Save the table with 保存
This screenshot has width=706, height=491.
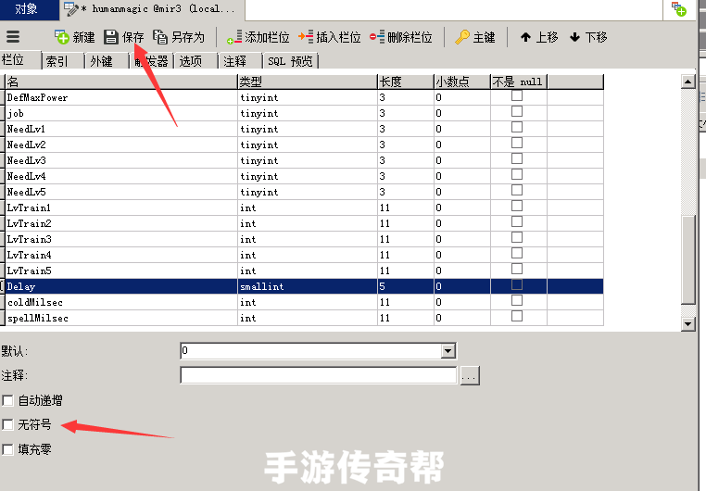pos(124,37)
